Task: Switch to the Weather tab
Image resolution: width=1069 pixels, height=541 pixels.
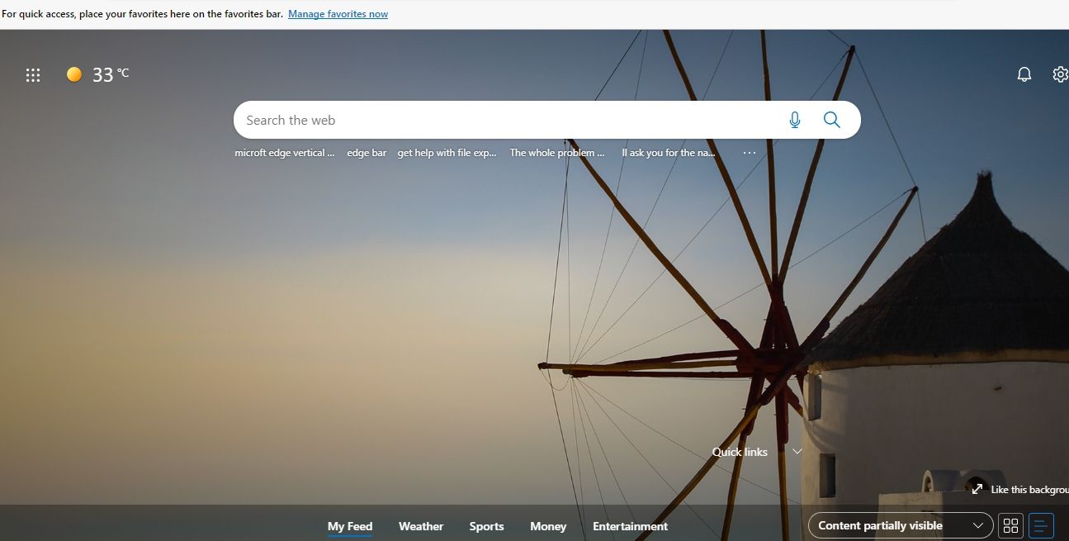Action: coord(421,526)
